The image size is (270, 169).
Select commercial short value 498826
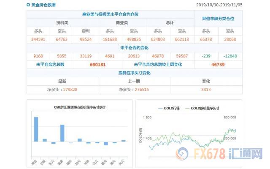(x=134, y=39)
